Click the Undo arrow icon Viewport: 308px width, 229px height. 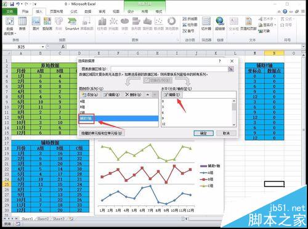[18, 4]
